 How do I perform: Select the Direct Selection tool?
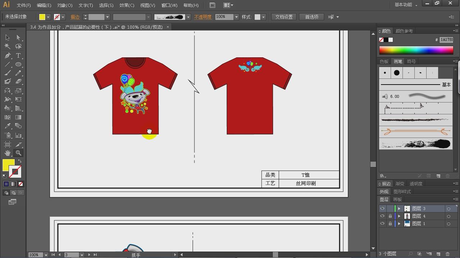click(x=18, y=38)
